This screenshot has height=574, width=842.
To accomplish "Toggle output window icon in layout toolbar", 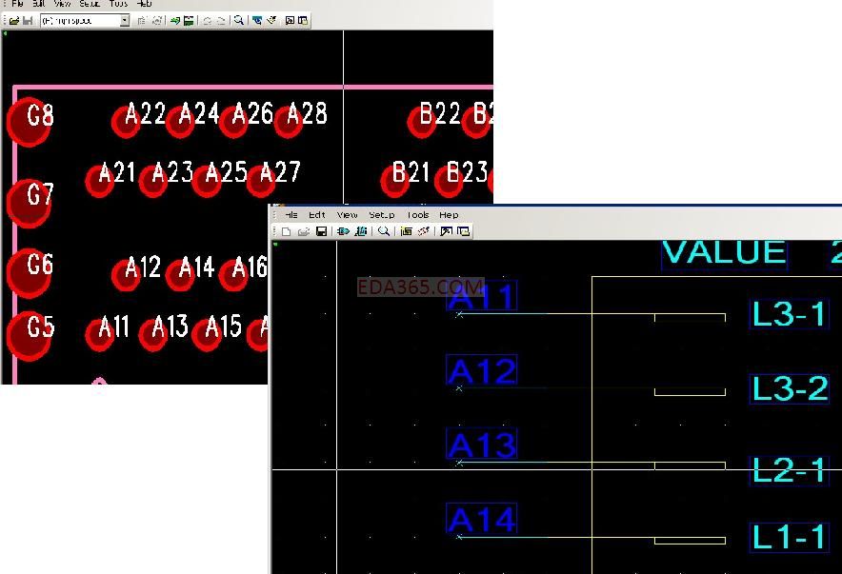I will click(x=290, y=20).
